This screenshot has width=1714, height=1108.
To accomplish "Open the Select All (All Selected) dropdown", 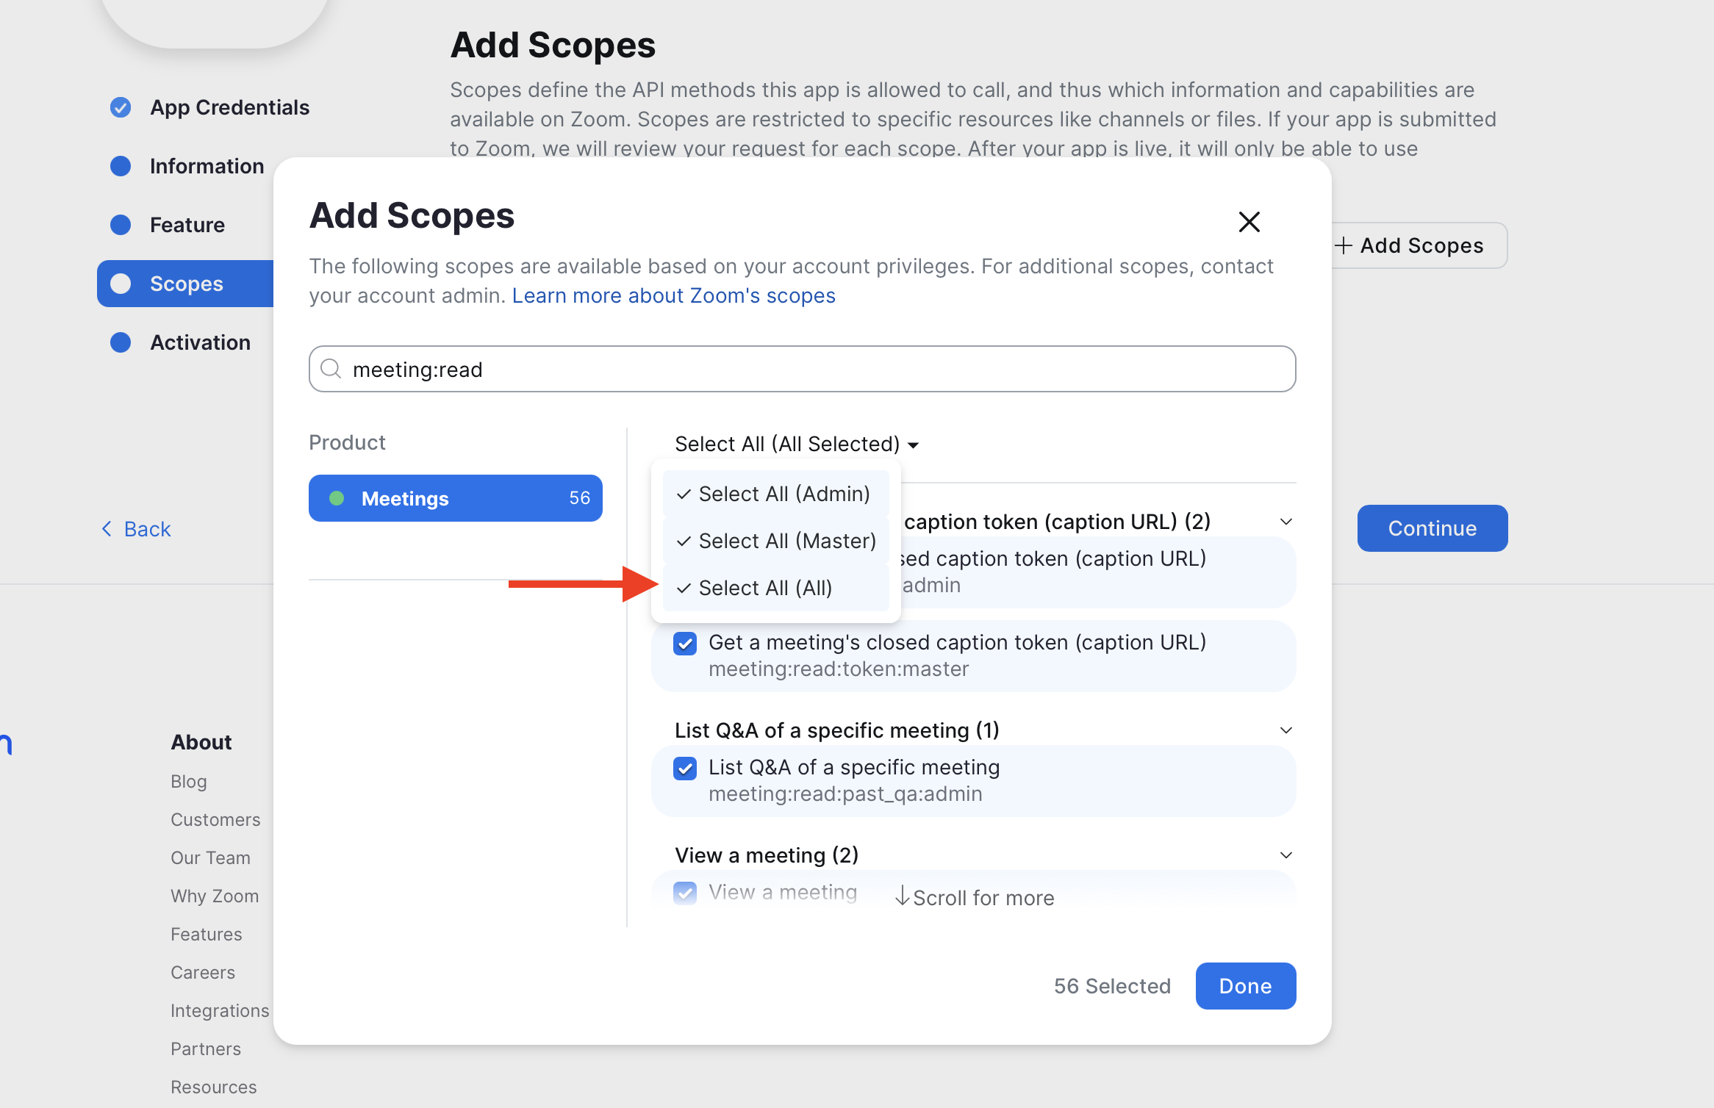I will pyautogui.click(x=797, y=444).
